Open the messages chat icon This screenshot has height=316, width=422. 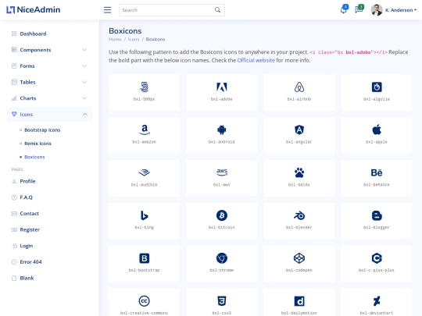pyautogui.click(x=359, y=9)
